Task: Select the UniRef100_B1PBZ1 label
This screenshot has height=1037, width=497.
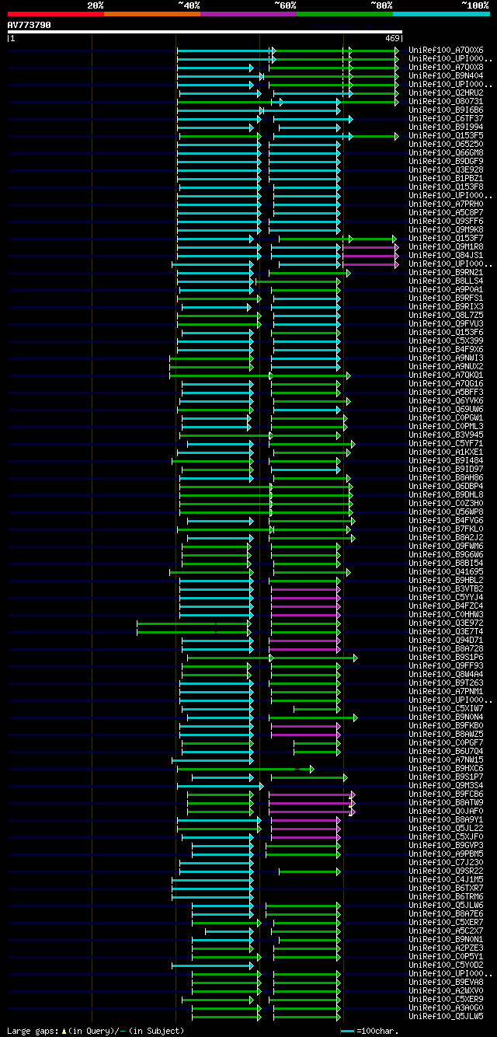Action: tap(446, 179)
